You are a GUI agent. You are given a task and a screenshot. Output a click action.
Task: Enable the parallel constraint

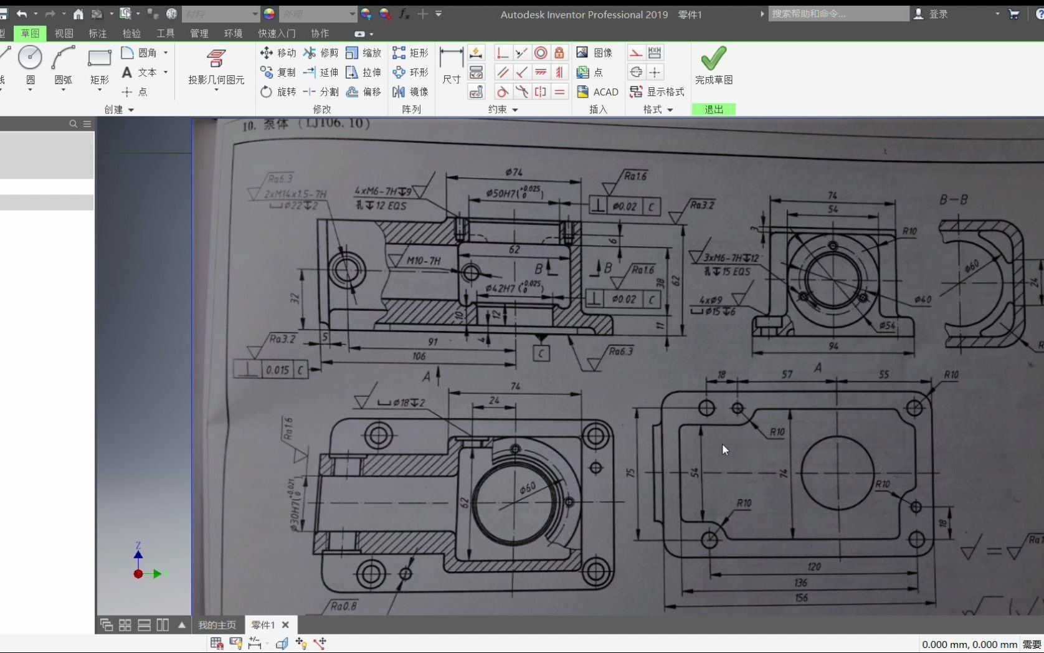[x=503, y=72]
